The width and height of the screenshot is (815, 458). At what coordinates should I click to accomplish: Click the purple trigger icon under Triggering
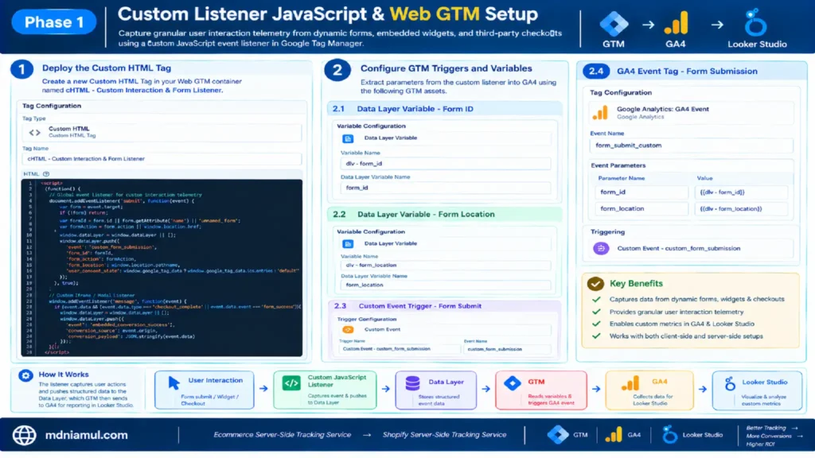[x=601, y=248]
